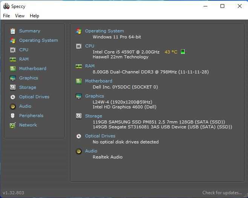Open the Peripherals sidebar section
Screen dimensions: 248x198
click(x=31, y=116)
